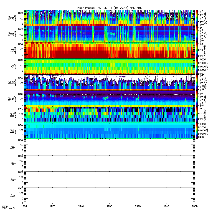Click the thd fbk edc12 spectrogram panel
The image size is (208, 222).
coord(109,115)
